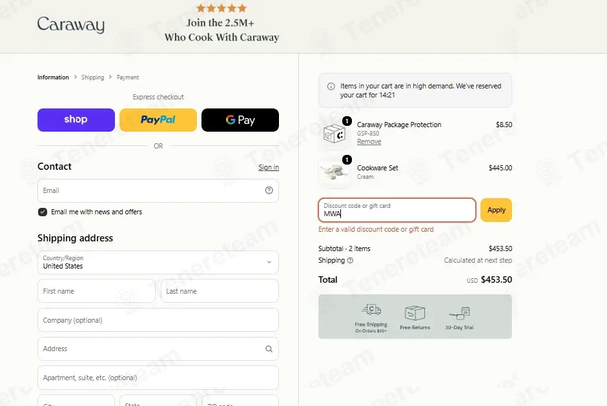The width and height of the screenshot is (607, 406).
Task: Click the 'Express checkout' label
Action: click(158, 97)
